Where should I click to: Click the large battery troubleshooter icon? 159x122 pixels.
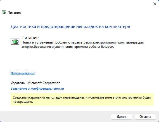coord(15,41)
